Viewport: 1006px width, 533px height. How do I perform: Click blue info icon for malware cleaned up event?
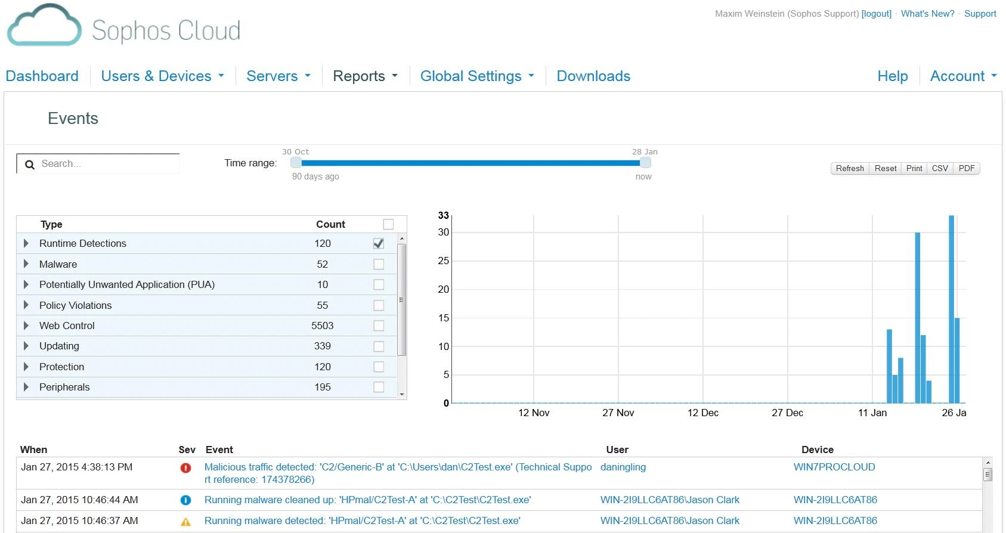(185, 500)
